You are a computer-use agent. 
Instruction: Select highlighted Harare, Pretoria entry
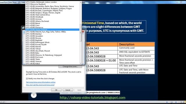point(52,30)
